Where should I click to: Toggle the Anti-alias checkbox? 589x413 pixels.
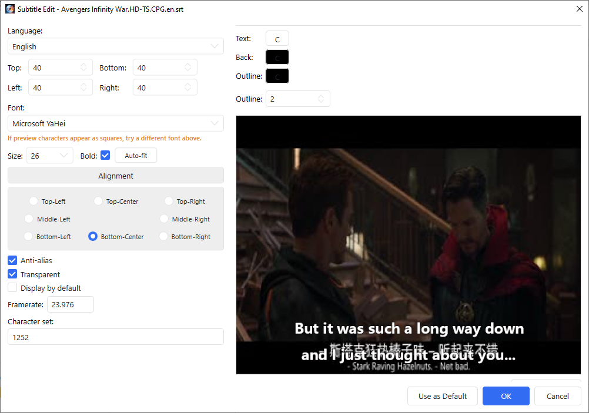[12, 260]
